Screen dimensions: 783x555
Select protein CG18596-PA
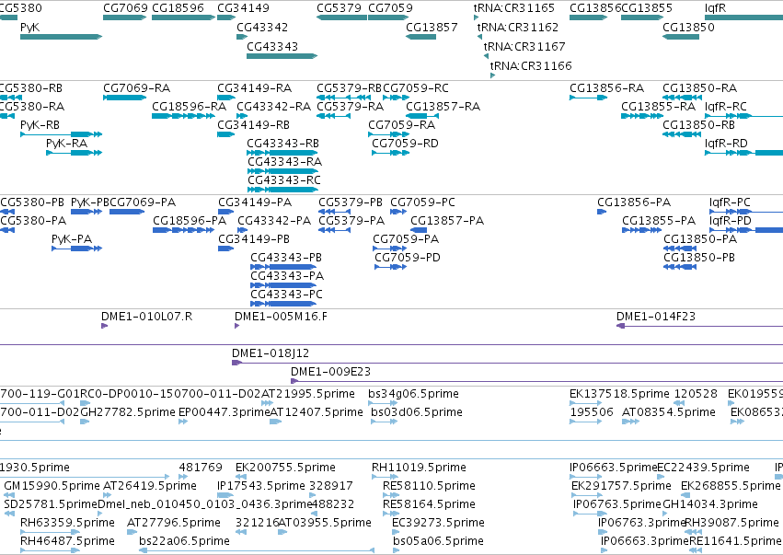pos(184,230)
